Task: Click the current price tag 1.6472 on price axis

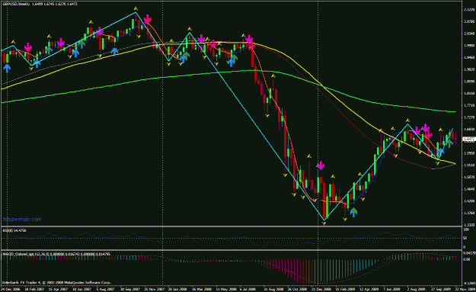Action: (468, 140)
